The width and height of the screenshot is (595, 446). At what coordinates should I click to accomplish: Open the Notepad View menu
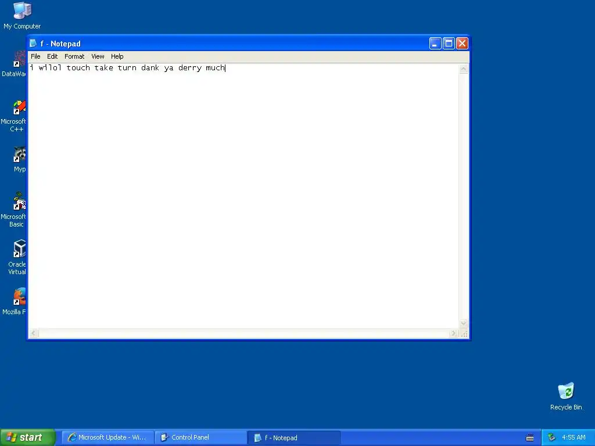[98, 56]
